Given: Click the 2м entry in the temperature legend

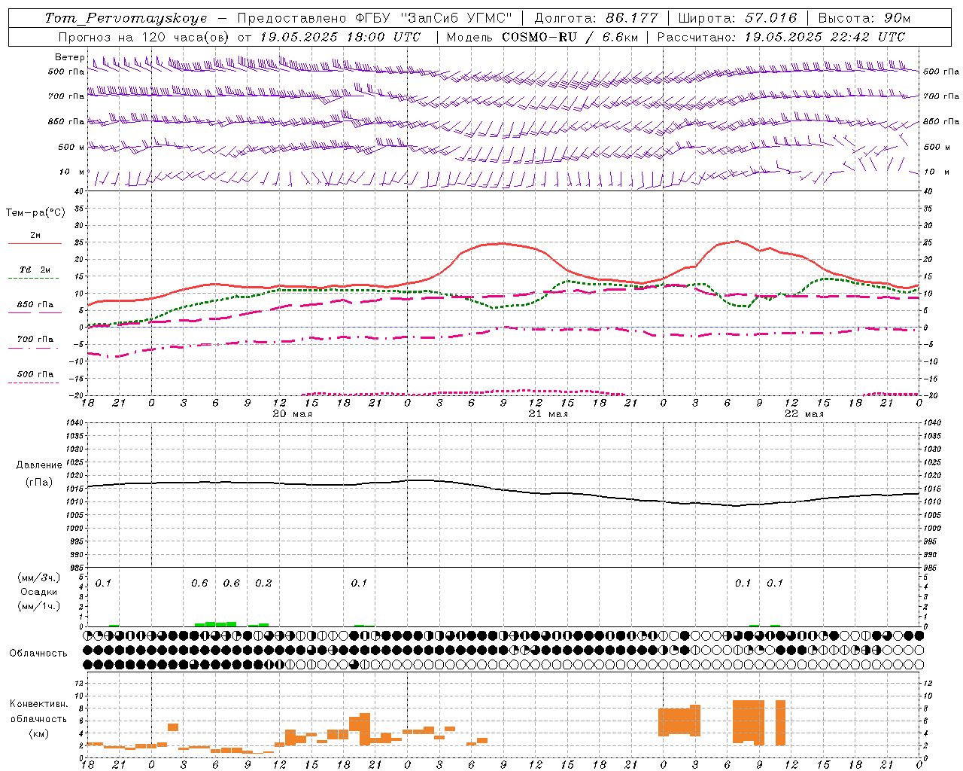Looking at the screenshot, I should (x=35, y=236).
